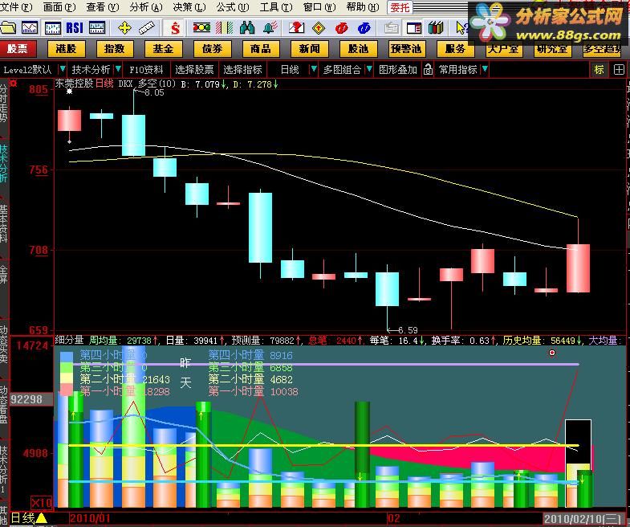Open the bookshelf books icon
The height and width of the screenshot is (527, 630).
click(436, 28)
